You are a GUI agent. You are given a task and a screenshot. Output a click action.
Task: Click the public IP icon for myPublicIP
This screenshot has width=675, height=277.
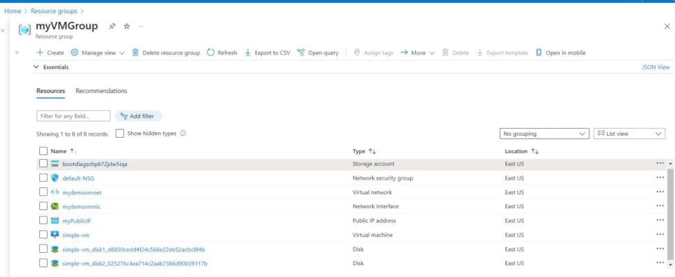[55, 220]
